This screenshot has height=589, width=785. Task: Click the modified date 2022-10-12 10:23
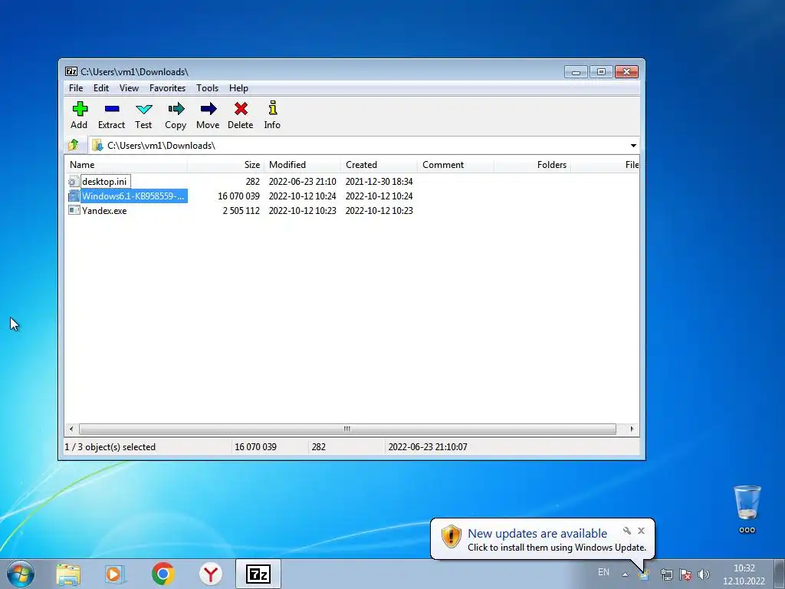302,210
